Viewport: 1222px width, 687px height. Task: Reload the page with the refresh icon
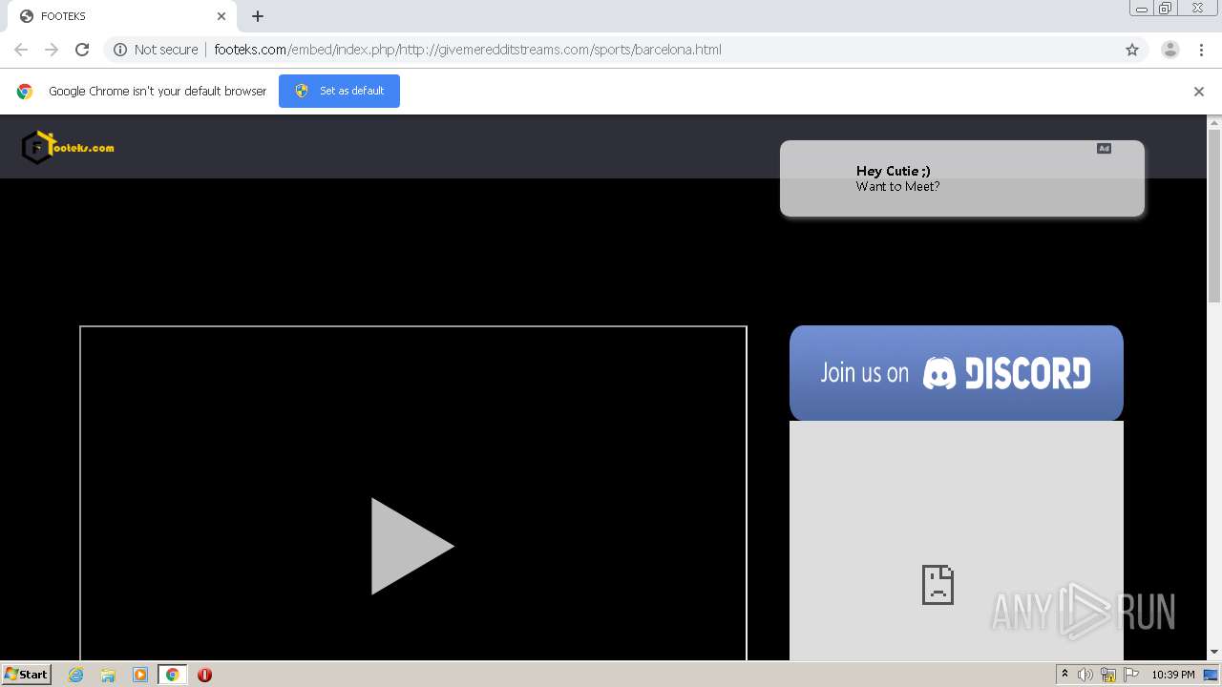pyautogui.click(x=82, y=50)
